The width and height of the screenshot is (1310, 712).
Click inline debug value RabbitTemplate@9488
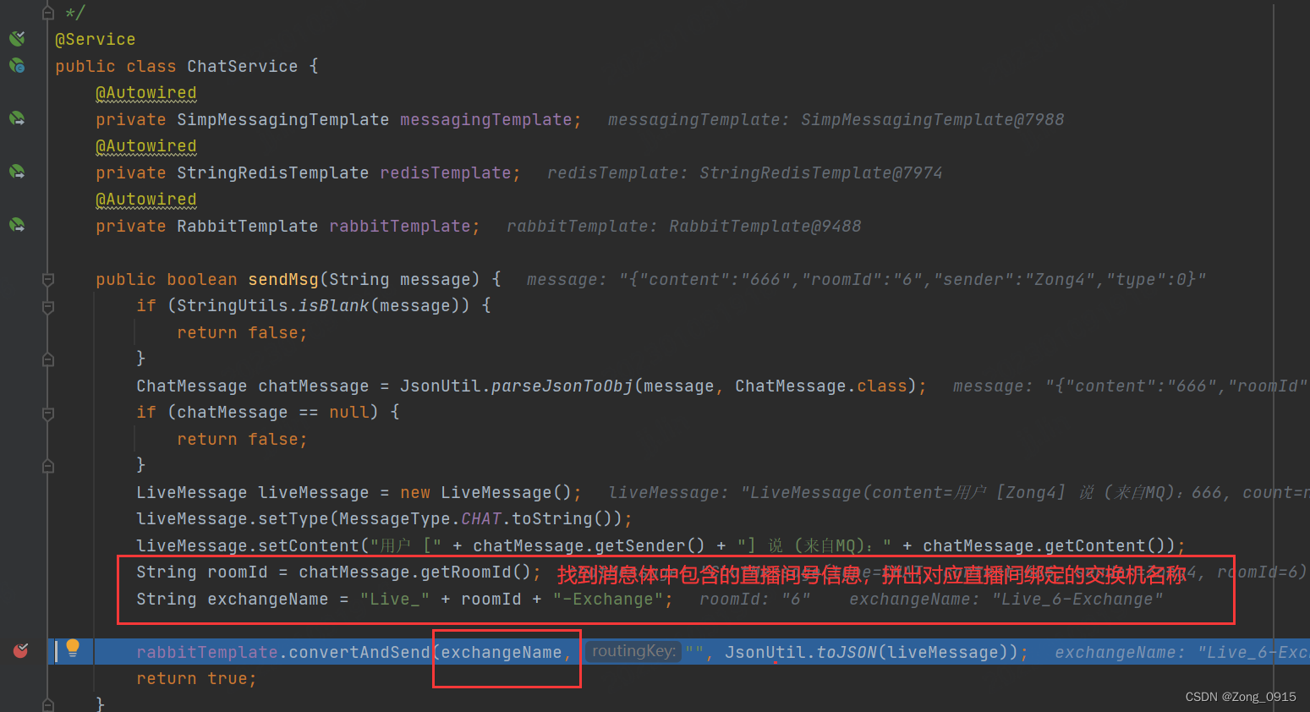pyautogui.click(x=765, y=226)
